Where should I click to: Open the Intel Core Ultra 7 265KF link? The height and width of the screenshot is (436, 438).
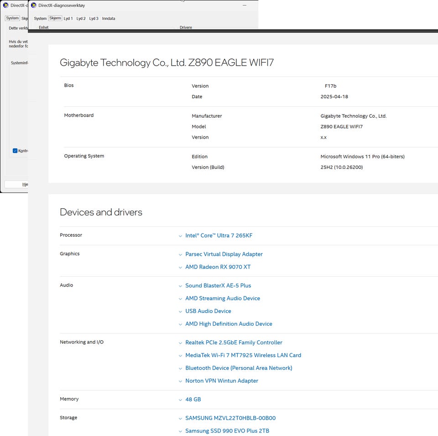click(x=219, y=235)
